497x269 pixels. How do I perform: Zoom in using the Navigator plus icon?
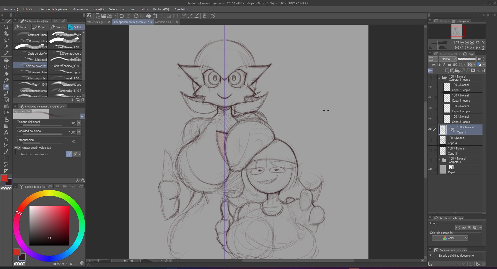(467, 42)
